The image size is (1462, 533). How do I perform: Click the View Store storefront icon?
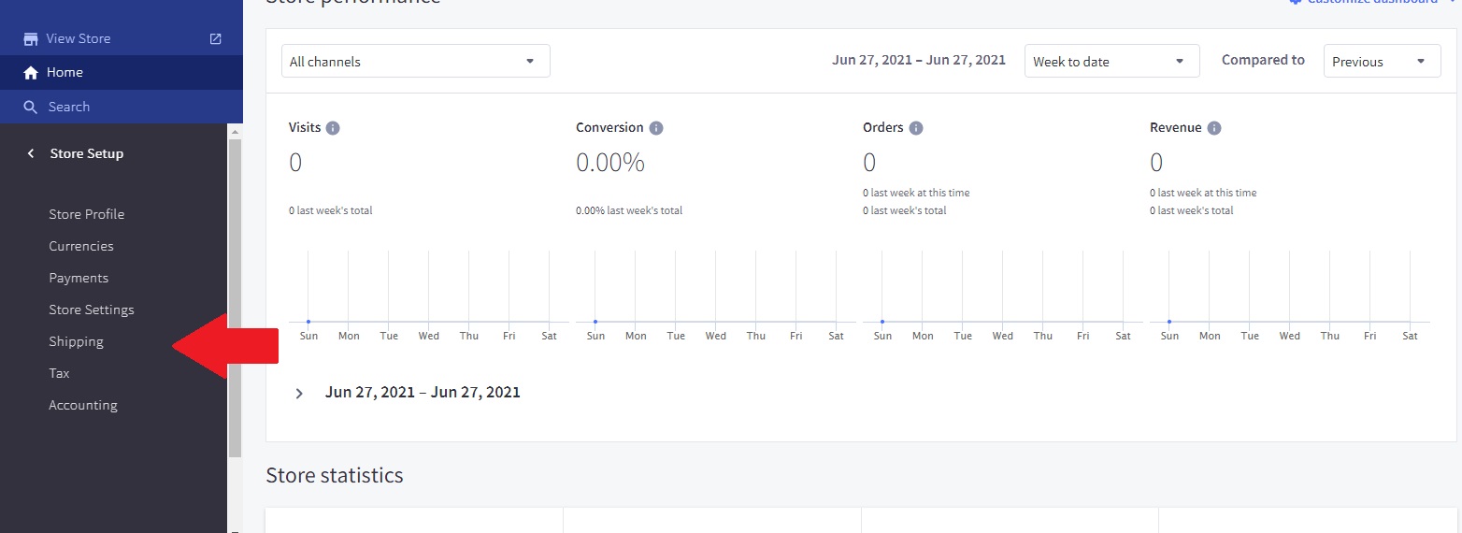(31, 39)
